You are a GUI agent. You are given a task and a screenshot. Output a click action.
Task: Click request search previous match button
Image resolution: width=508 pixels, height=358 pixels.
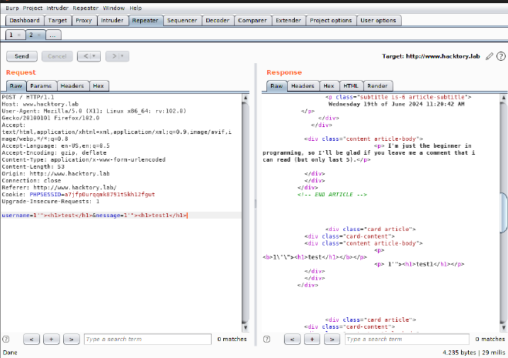coord(32,340)
